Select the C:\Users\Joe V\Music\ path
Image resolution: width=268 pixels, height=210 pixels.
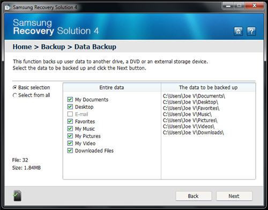[x=187, y=114]
